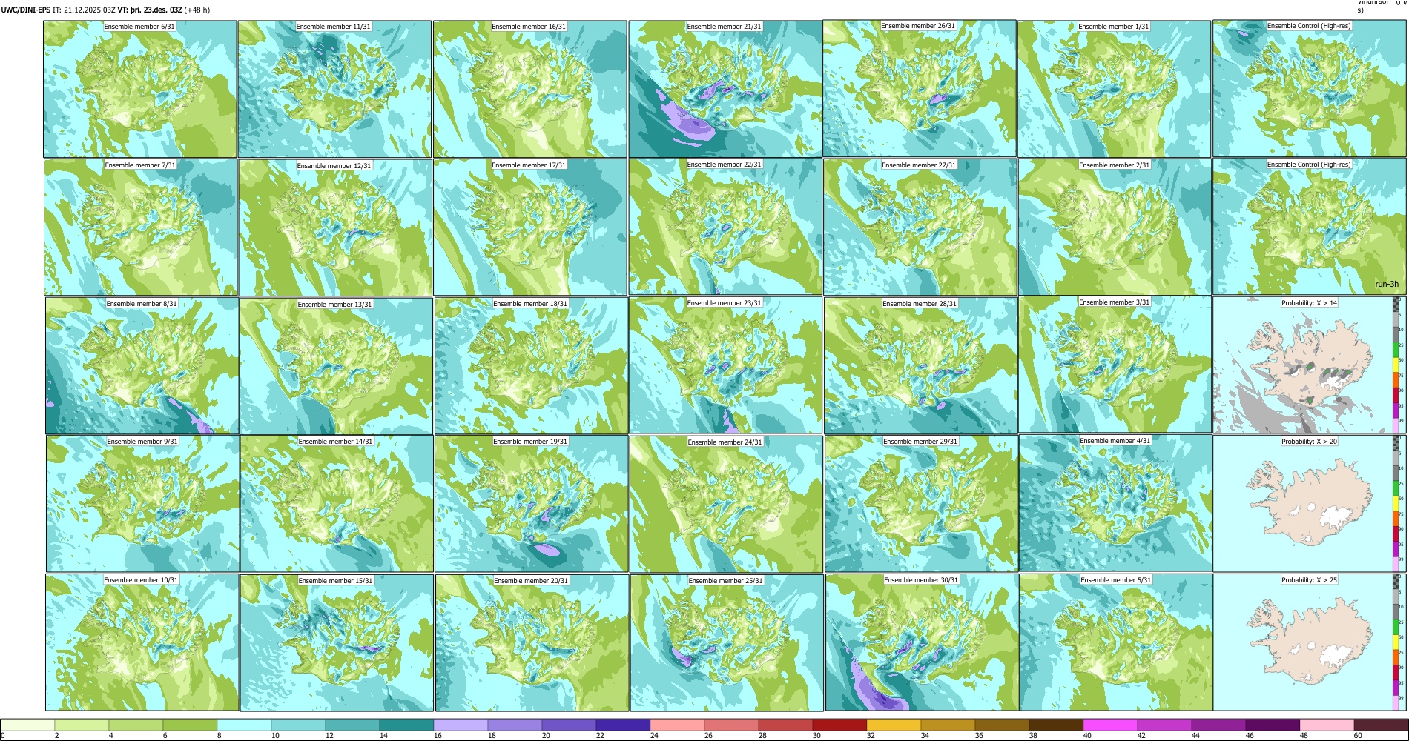Screen dimensions: 1409x741
Task: Select the Ensemble member 12/31 wind map
Action: [335, 227]
